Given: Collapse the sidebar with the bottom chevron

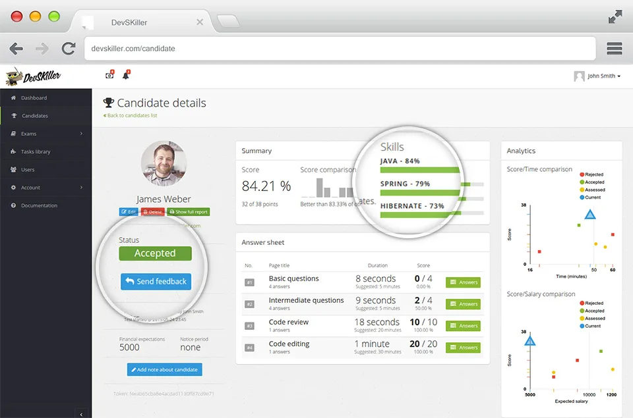Looking at the screenshot, I should pos(81,414).
